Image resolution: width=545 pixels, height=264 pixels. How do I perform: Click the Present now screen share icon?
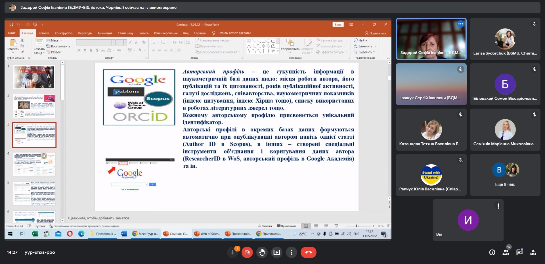(277, 252)
